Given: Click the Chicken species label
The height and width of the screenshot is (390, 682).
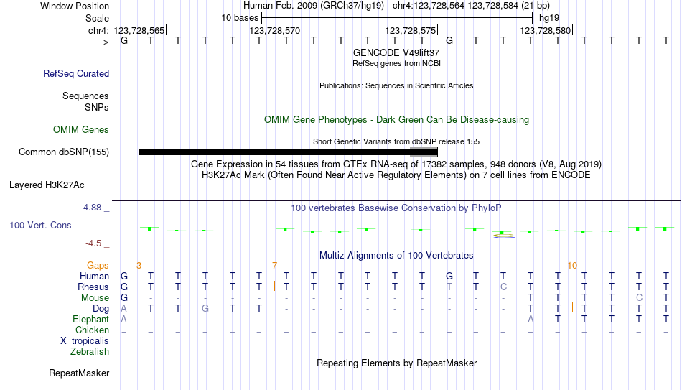Looking at the screenshot, I should click(x=92, y=330).
